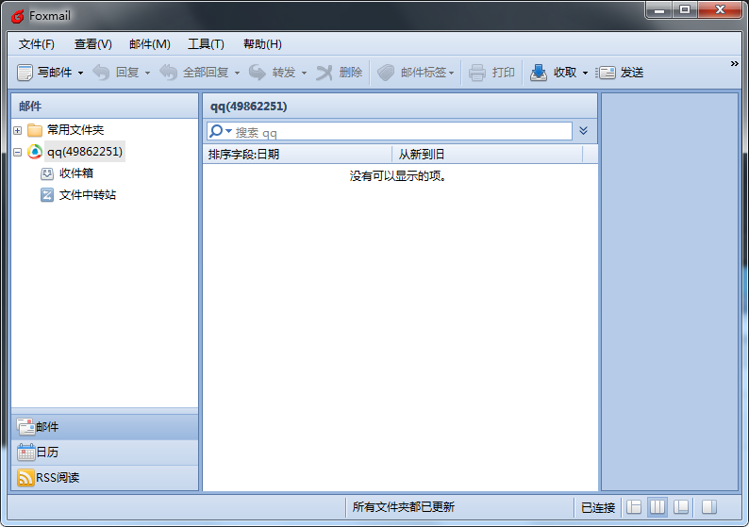Select the right pane layout icon
Viewport: 749px width, 527px height.
(x=708, y=506)
